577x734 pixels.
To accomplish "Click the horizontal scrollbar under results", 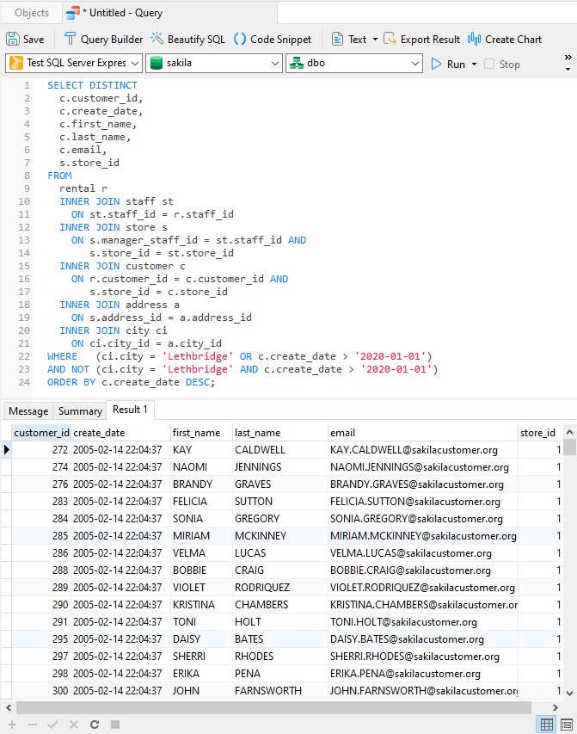I will click(275, 706).
